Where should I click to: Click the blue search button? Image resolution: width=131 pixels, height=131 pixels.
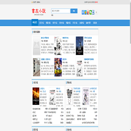pyautogui.click(x=74, y=11)
